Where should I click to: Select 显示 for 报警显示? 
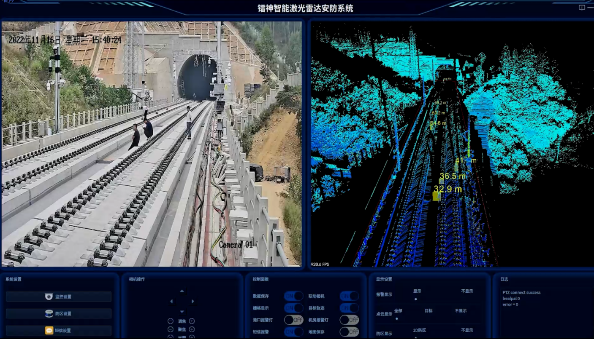(x=417, y=291)
